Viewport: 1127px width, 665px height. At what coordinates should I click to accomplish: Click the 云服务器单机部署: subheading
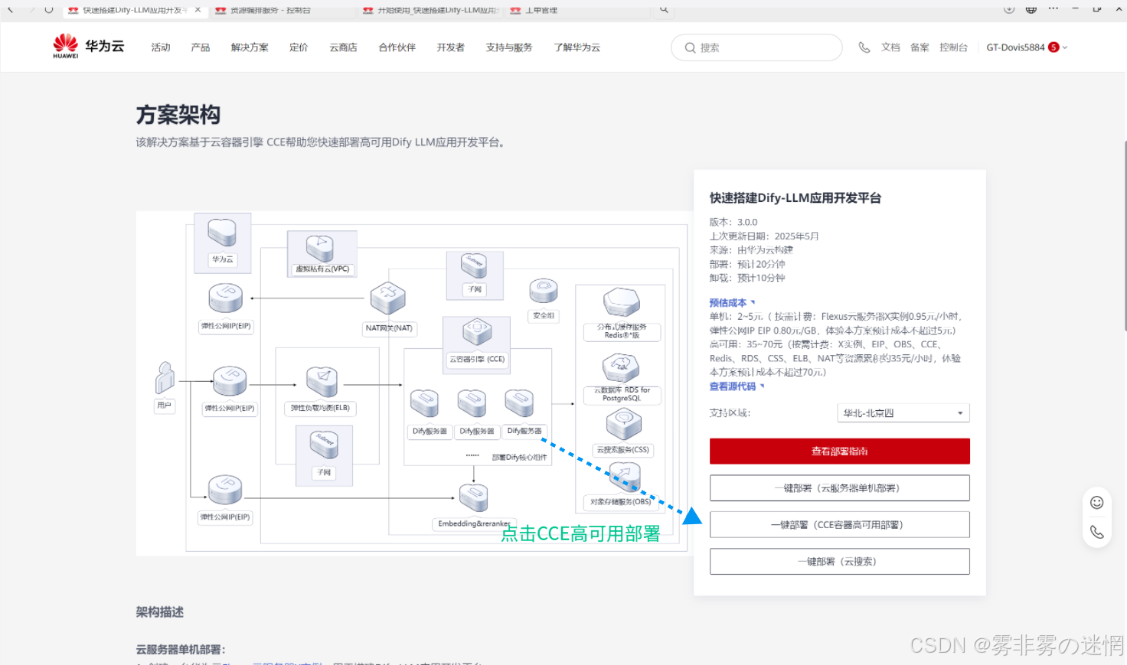181,650
